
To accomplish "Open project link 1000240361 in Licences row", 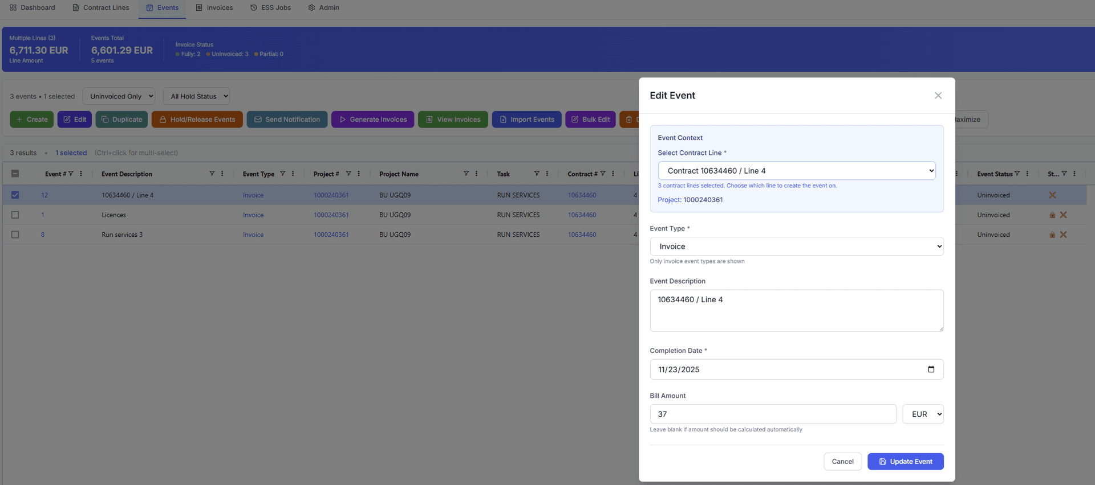I will tap(331, 215).
